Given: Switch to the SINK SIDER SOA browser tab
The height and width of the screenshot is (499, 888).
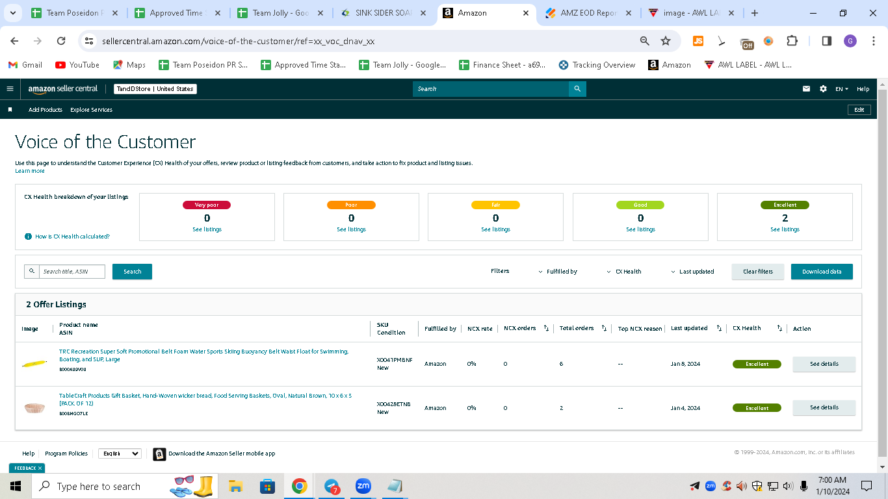Looking at the screenshot, I should [x=384, y=13].
